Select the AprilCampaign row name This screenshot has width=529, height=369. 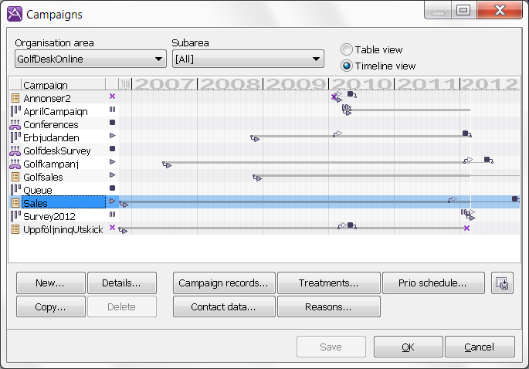[x=56, y=111]
